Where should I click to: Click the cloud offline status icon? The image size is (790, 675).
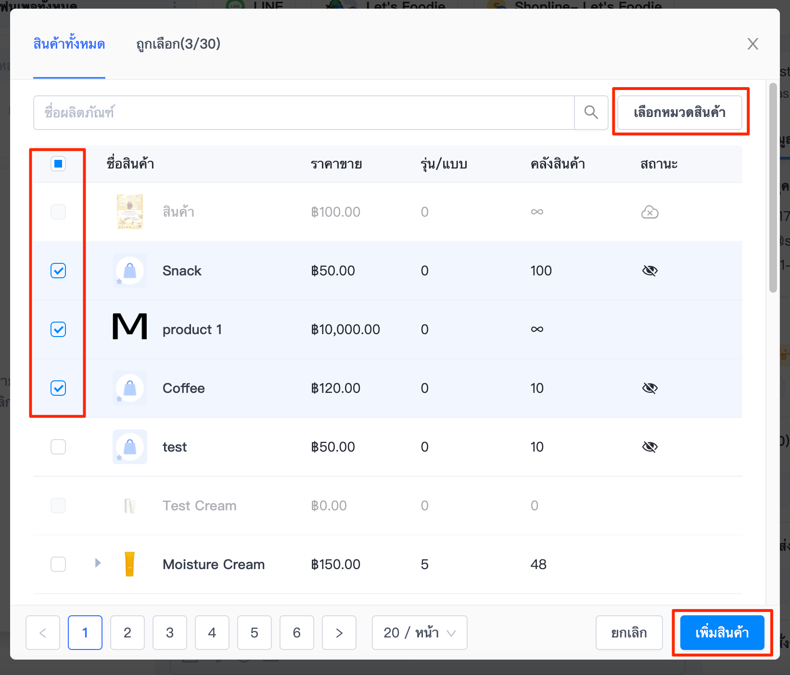click(650, 212)
